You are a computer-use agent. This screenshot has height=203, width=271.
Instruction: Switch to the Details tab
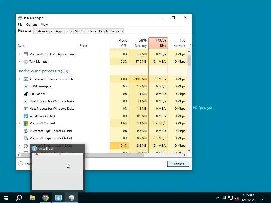pos(103,31)
